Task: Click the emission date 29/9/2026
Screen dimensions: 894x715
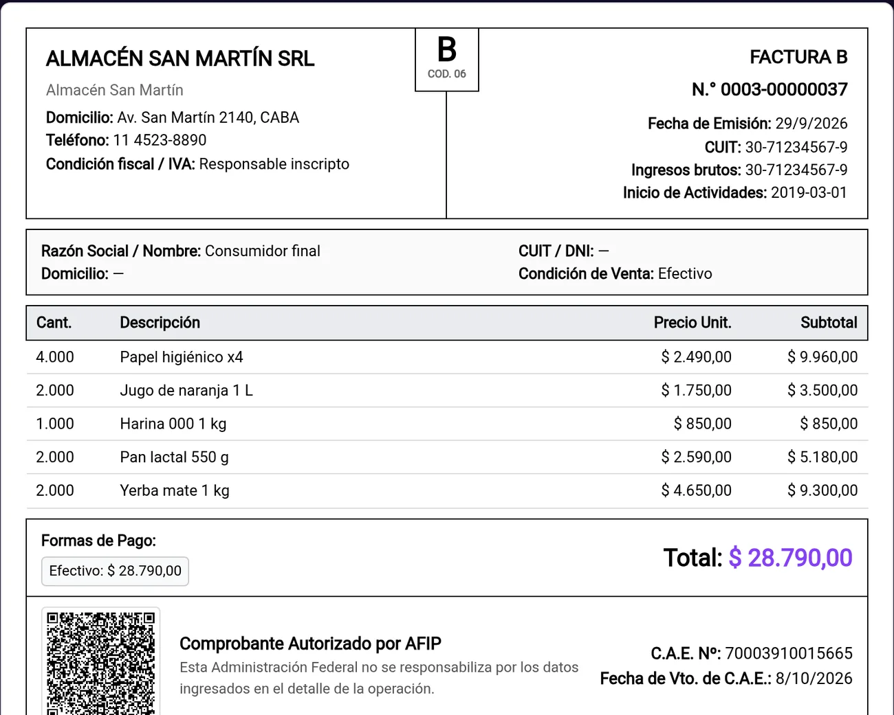Action: click(x=811, y=124)
